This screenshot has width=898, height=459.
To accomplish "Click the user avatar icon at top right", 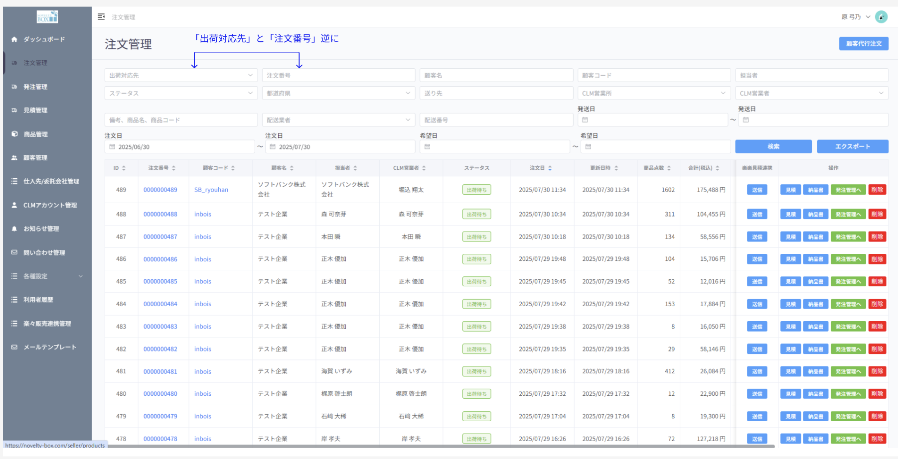I will click(x=881, y=17).
